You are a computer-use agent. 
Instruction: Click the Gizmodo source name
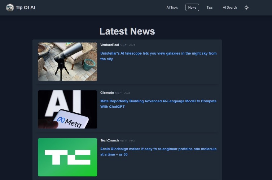107,93
